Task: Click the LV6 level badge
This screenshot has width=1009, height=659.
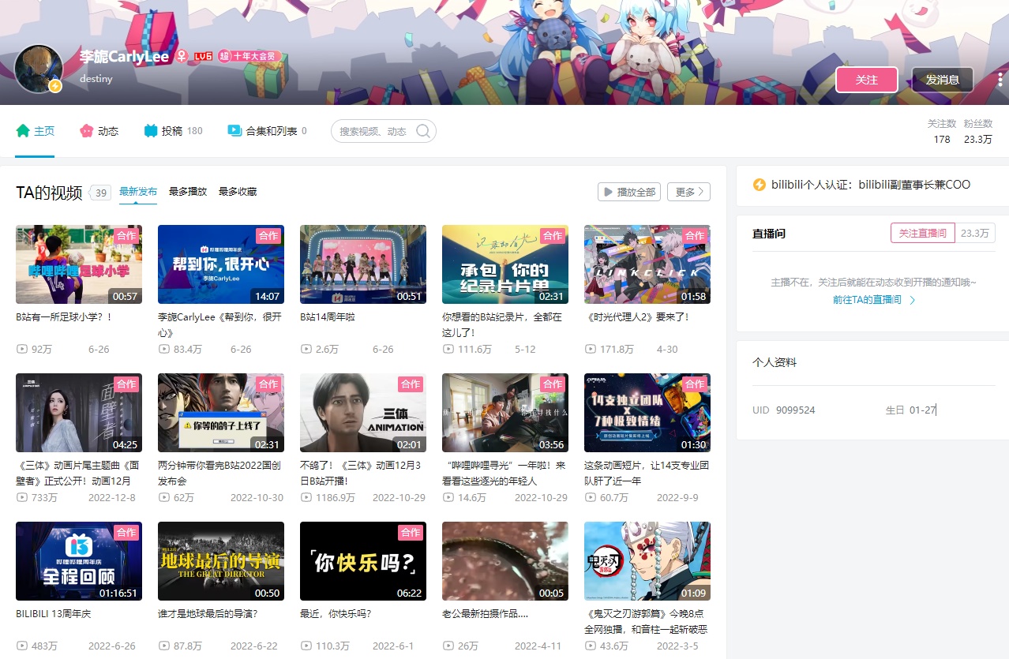Action: click(204, 57)
